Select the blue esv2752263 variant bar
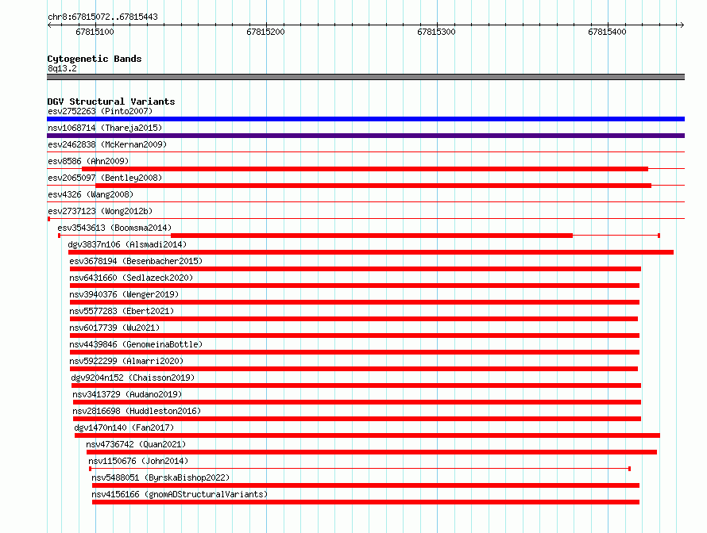The width and height of the screenshot is (707, 533). tap(365, 119)
